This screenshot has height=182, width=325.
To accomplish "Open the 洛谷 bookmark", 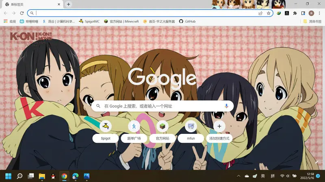I will coord(58,21).
